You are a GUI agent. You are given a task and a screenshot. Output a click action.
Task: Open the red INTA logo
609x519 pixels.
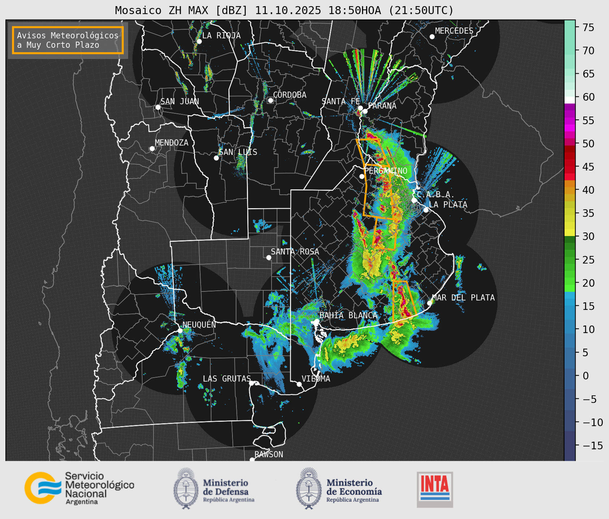coord(435,489)
